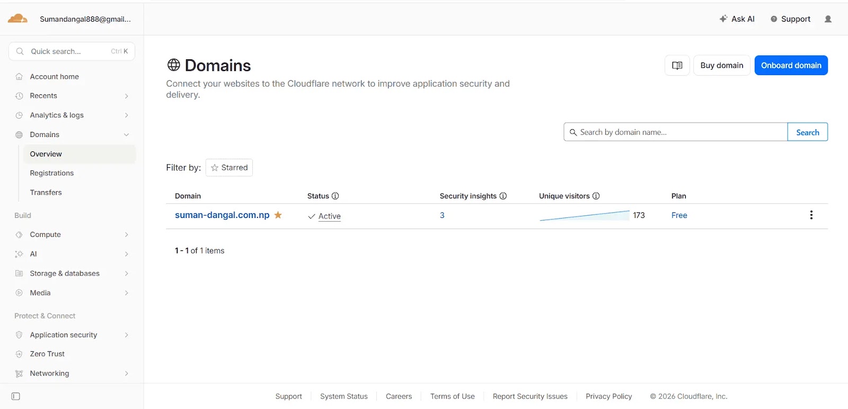Expand the Networking chevron
Viewport: 848px width, 409px height.
pyautogui.click(x=126, y=374)
